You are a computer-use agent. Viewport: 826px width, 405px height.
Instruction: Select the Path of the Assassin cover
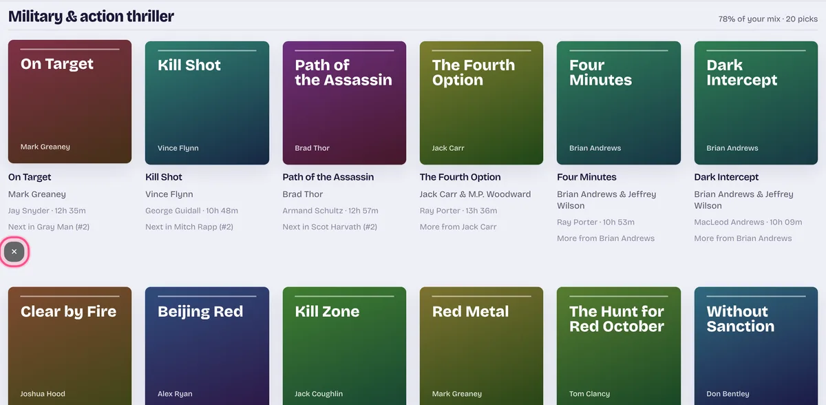tap(344, 103)
